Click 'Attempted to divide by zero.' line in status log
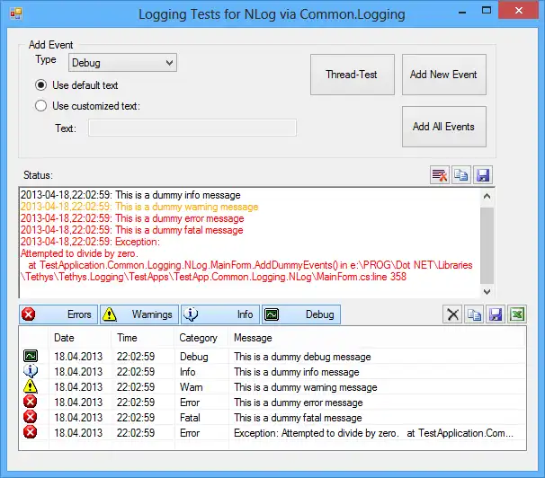Image resolution: width=545 pixels, height=478 pixels. click(x=79, y=253)
